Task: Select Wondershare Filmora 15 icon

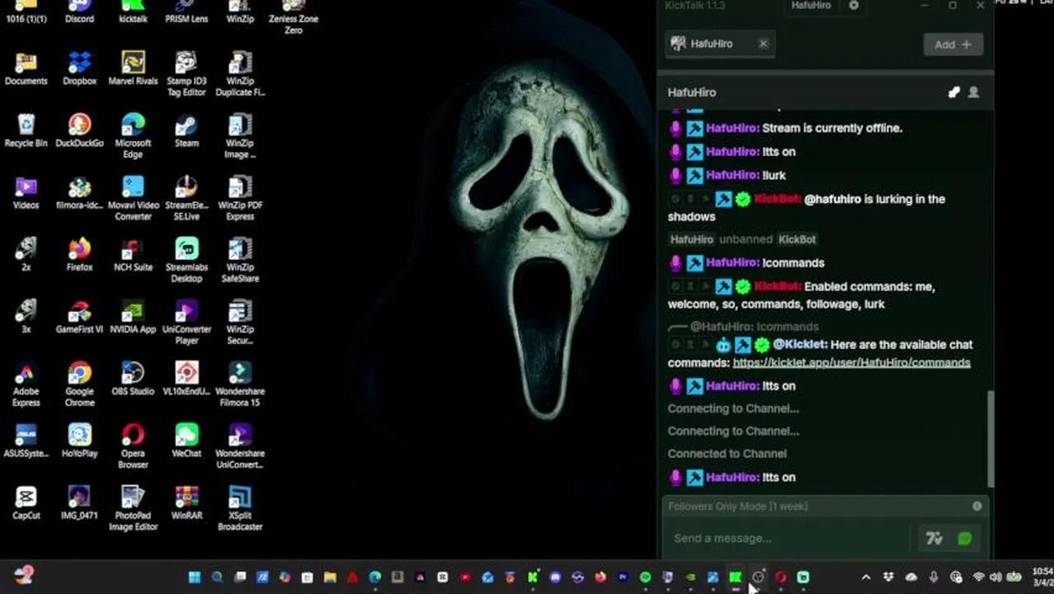Action: click(x=240, y=384)
